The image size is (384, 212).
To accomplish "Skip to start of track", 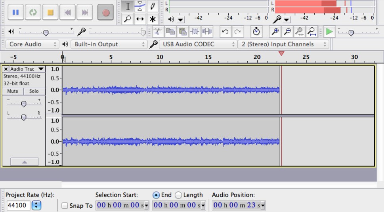I will [x=67, y=12].
